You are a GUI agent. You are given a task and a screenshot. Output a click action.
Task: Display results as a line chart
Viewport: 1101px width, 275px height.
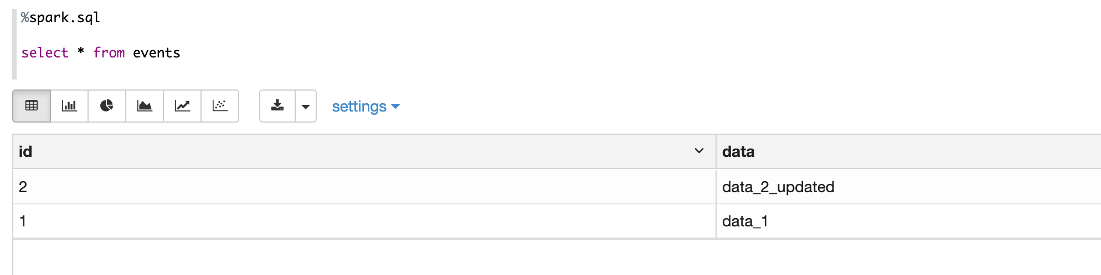(x=182, y=105)
